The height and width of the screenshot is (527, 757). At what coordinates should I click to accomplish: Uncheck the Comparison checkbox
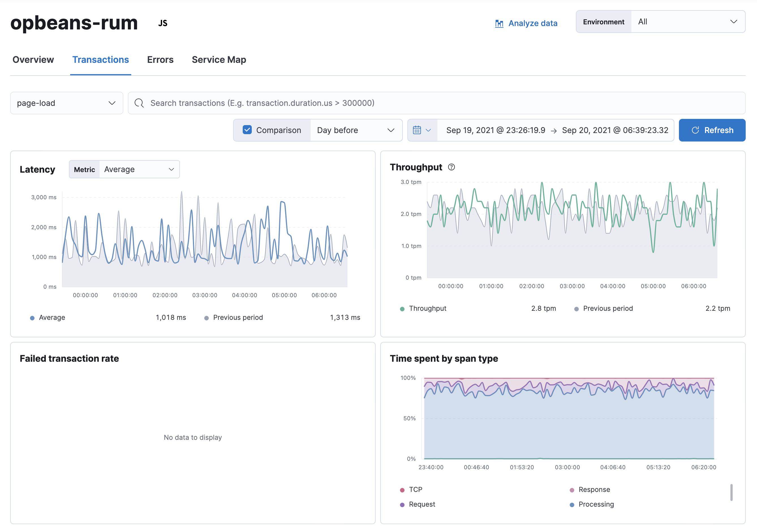click(x=247, y=130)
